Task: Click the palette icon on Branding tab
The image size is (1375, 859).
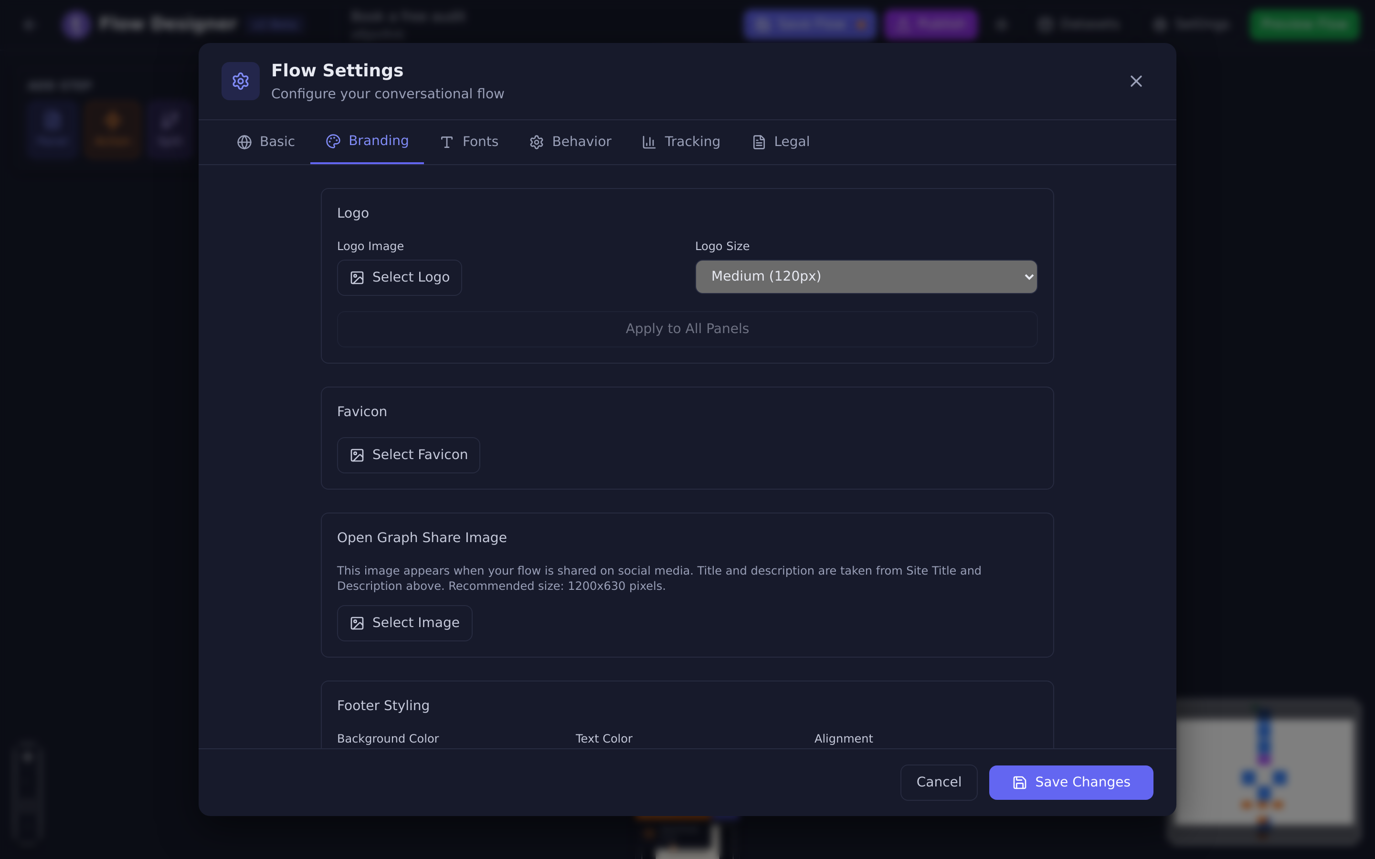Action: (x=333, y=141)
